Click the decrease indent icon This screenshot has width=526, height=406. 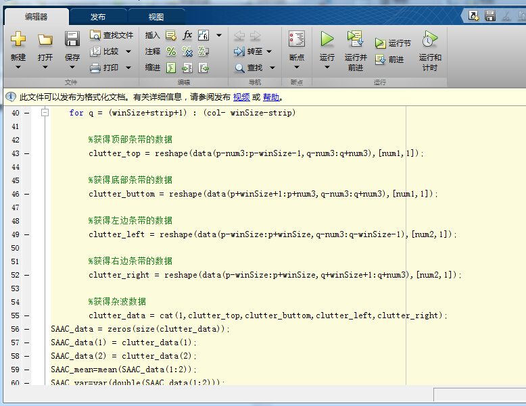pos(204,68)
